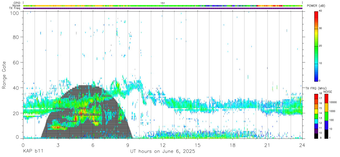Viewport: 340px width, 157px height.
Task: Click the UT hours on June 6, 2025 title
Action: coord(163,151)
